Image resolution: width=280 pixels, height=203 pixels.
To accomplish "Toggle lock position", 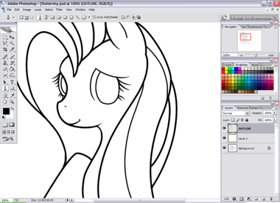I will coord(242,120).
